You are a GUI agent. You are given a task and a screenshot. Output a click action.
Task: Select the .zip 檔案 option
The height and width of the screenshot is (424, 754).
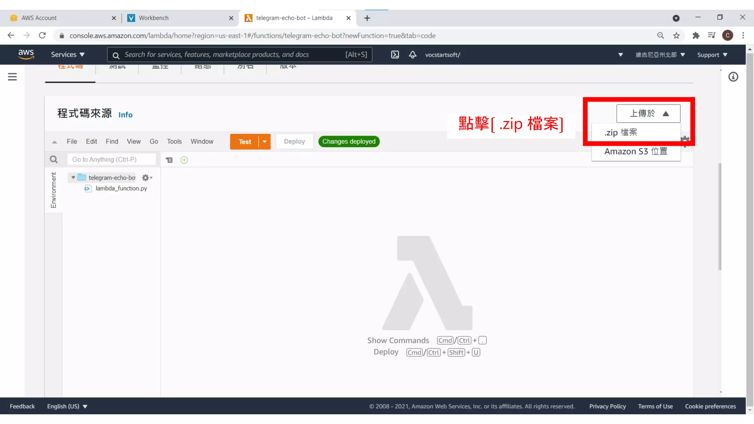tap(636, 132)
